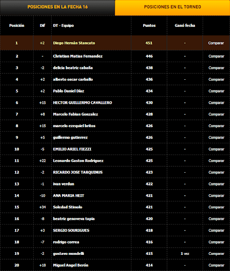
Task: Click the +22 Dif value
Action: point(42,161)
